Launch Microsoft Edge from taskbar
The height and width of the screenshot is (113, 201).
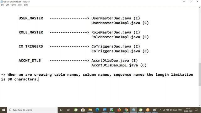tap(97, 110)
